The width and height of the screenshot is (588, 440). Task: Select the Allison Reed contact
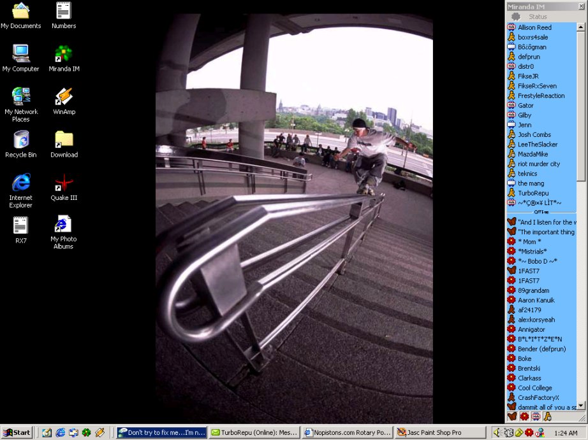point(534,27)
